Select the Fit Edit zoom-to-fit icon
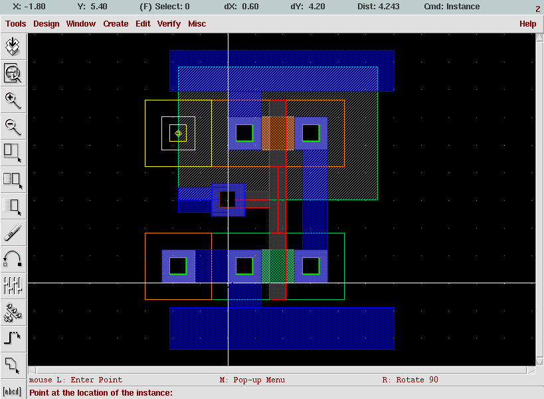 tap(13, 73)
